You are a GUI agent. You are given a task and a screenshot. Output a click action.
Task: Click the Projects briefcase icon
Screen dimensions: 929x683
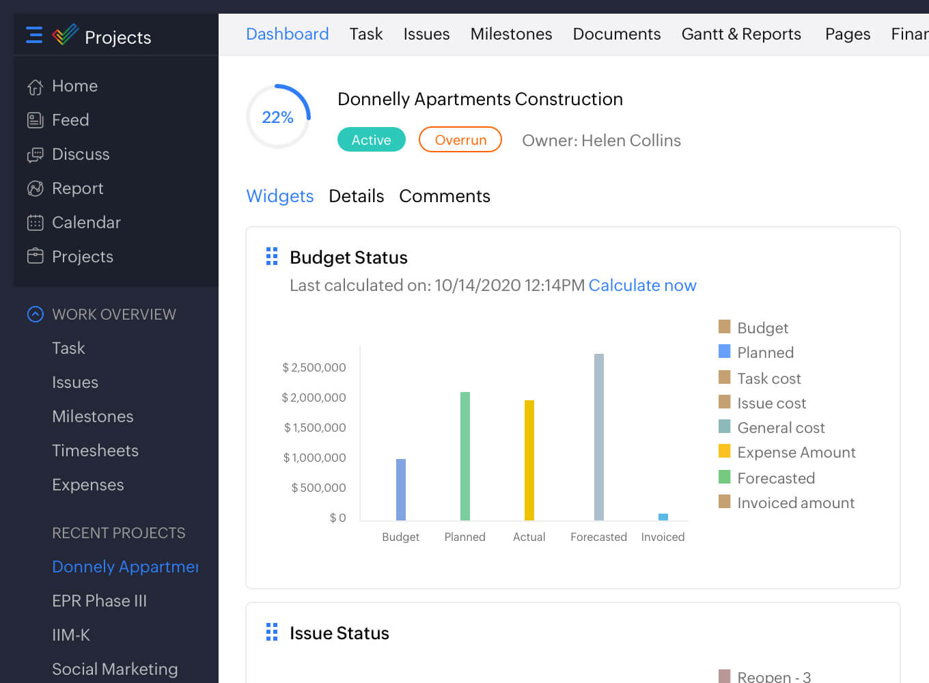pos(35,256)
